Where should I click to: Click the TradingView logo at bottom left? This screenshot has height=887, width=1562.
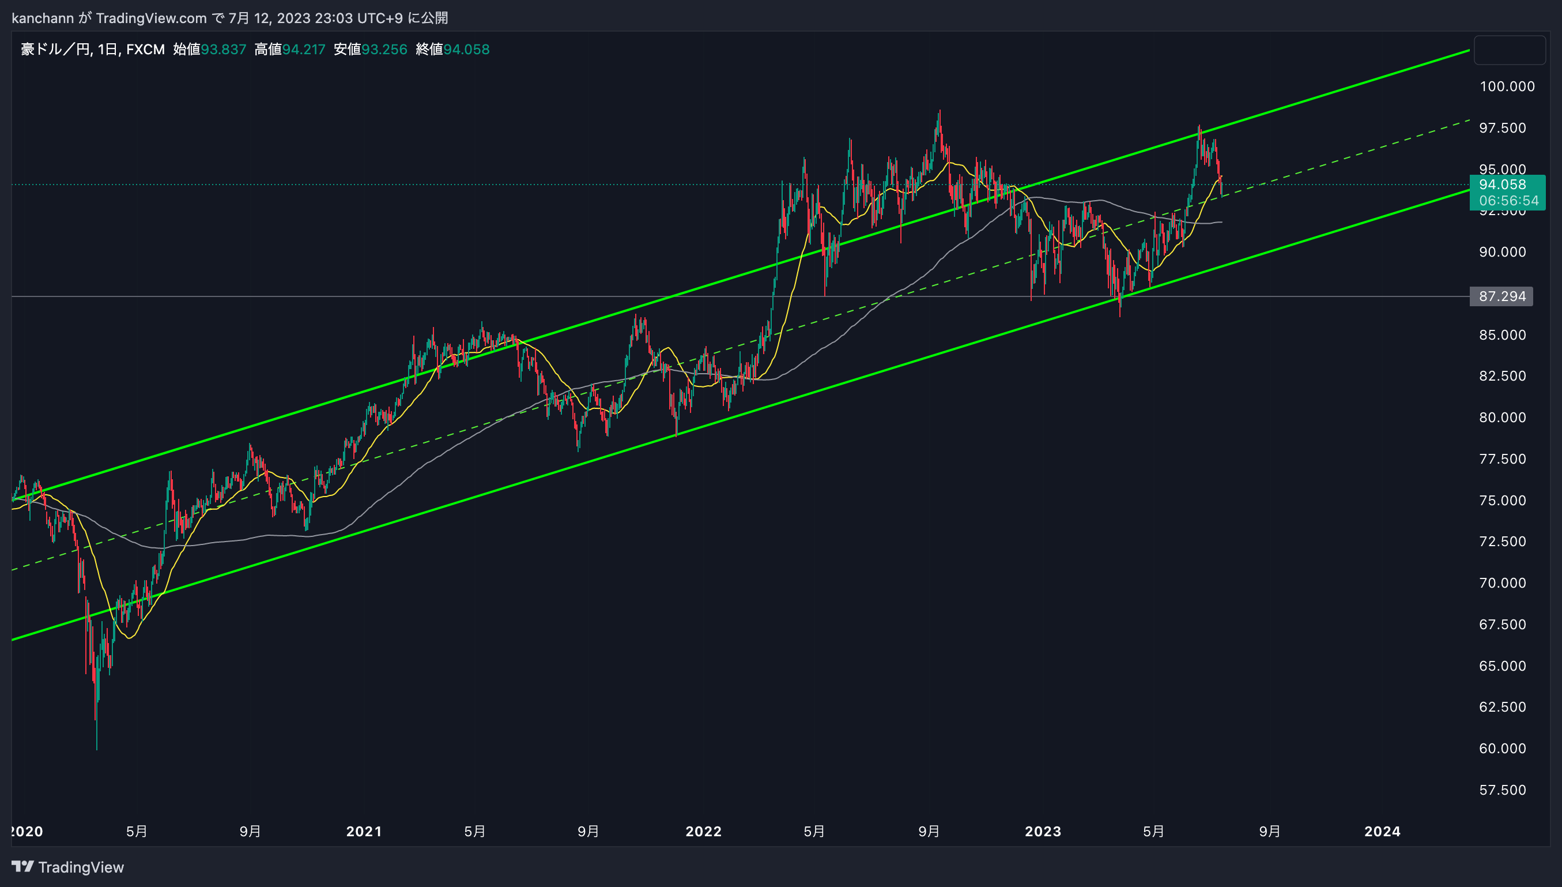[67, 867]
